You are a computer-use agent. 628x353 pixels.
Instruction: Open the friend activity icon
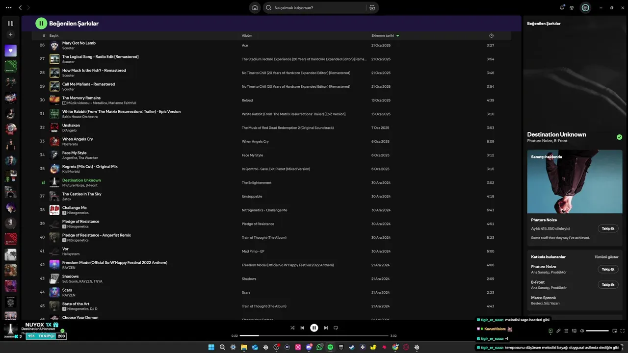click(x=572, y=7)
